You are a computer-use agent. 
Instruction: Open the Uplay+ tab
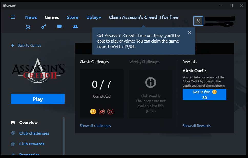click(x=94, y=17)
